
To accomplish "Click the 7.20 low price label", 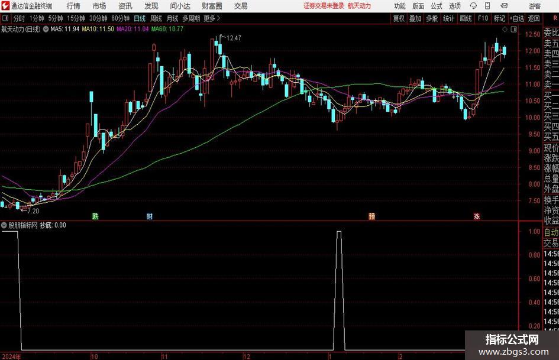I will tap(33, 211).
